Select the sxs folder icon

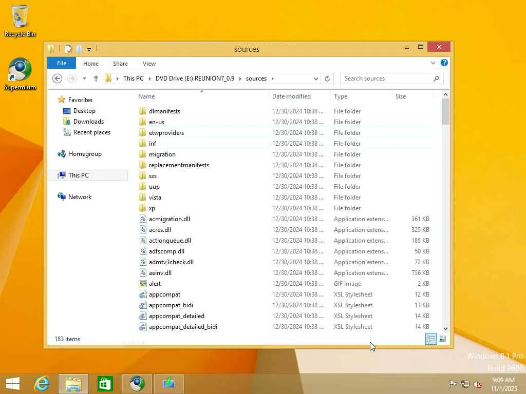143,175
